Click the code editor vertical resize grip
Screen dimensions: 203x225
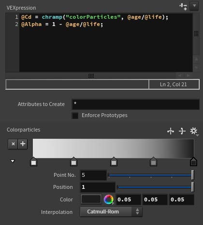pyautogui.click(x=196, y=34)
